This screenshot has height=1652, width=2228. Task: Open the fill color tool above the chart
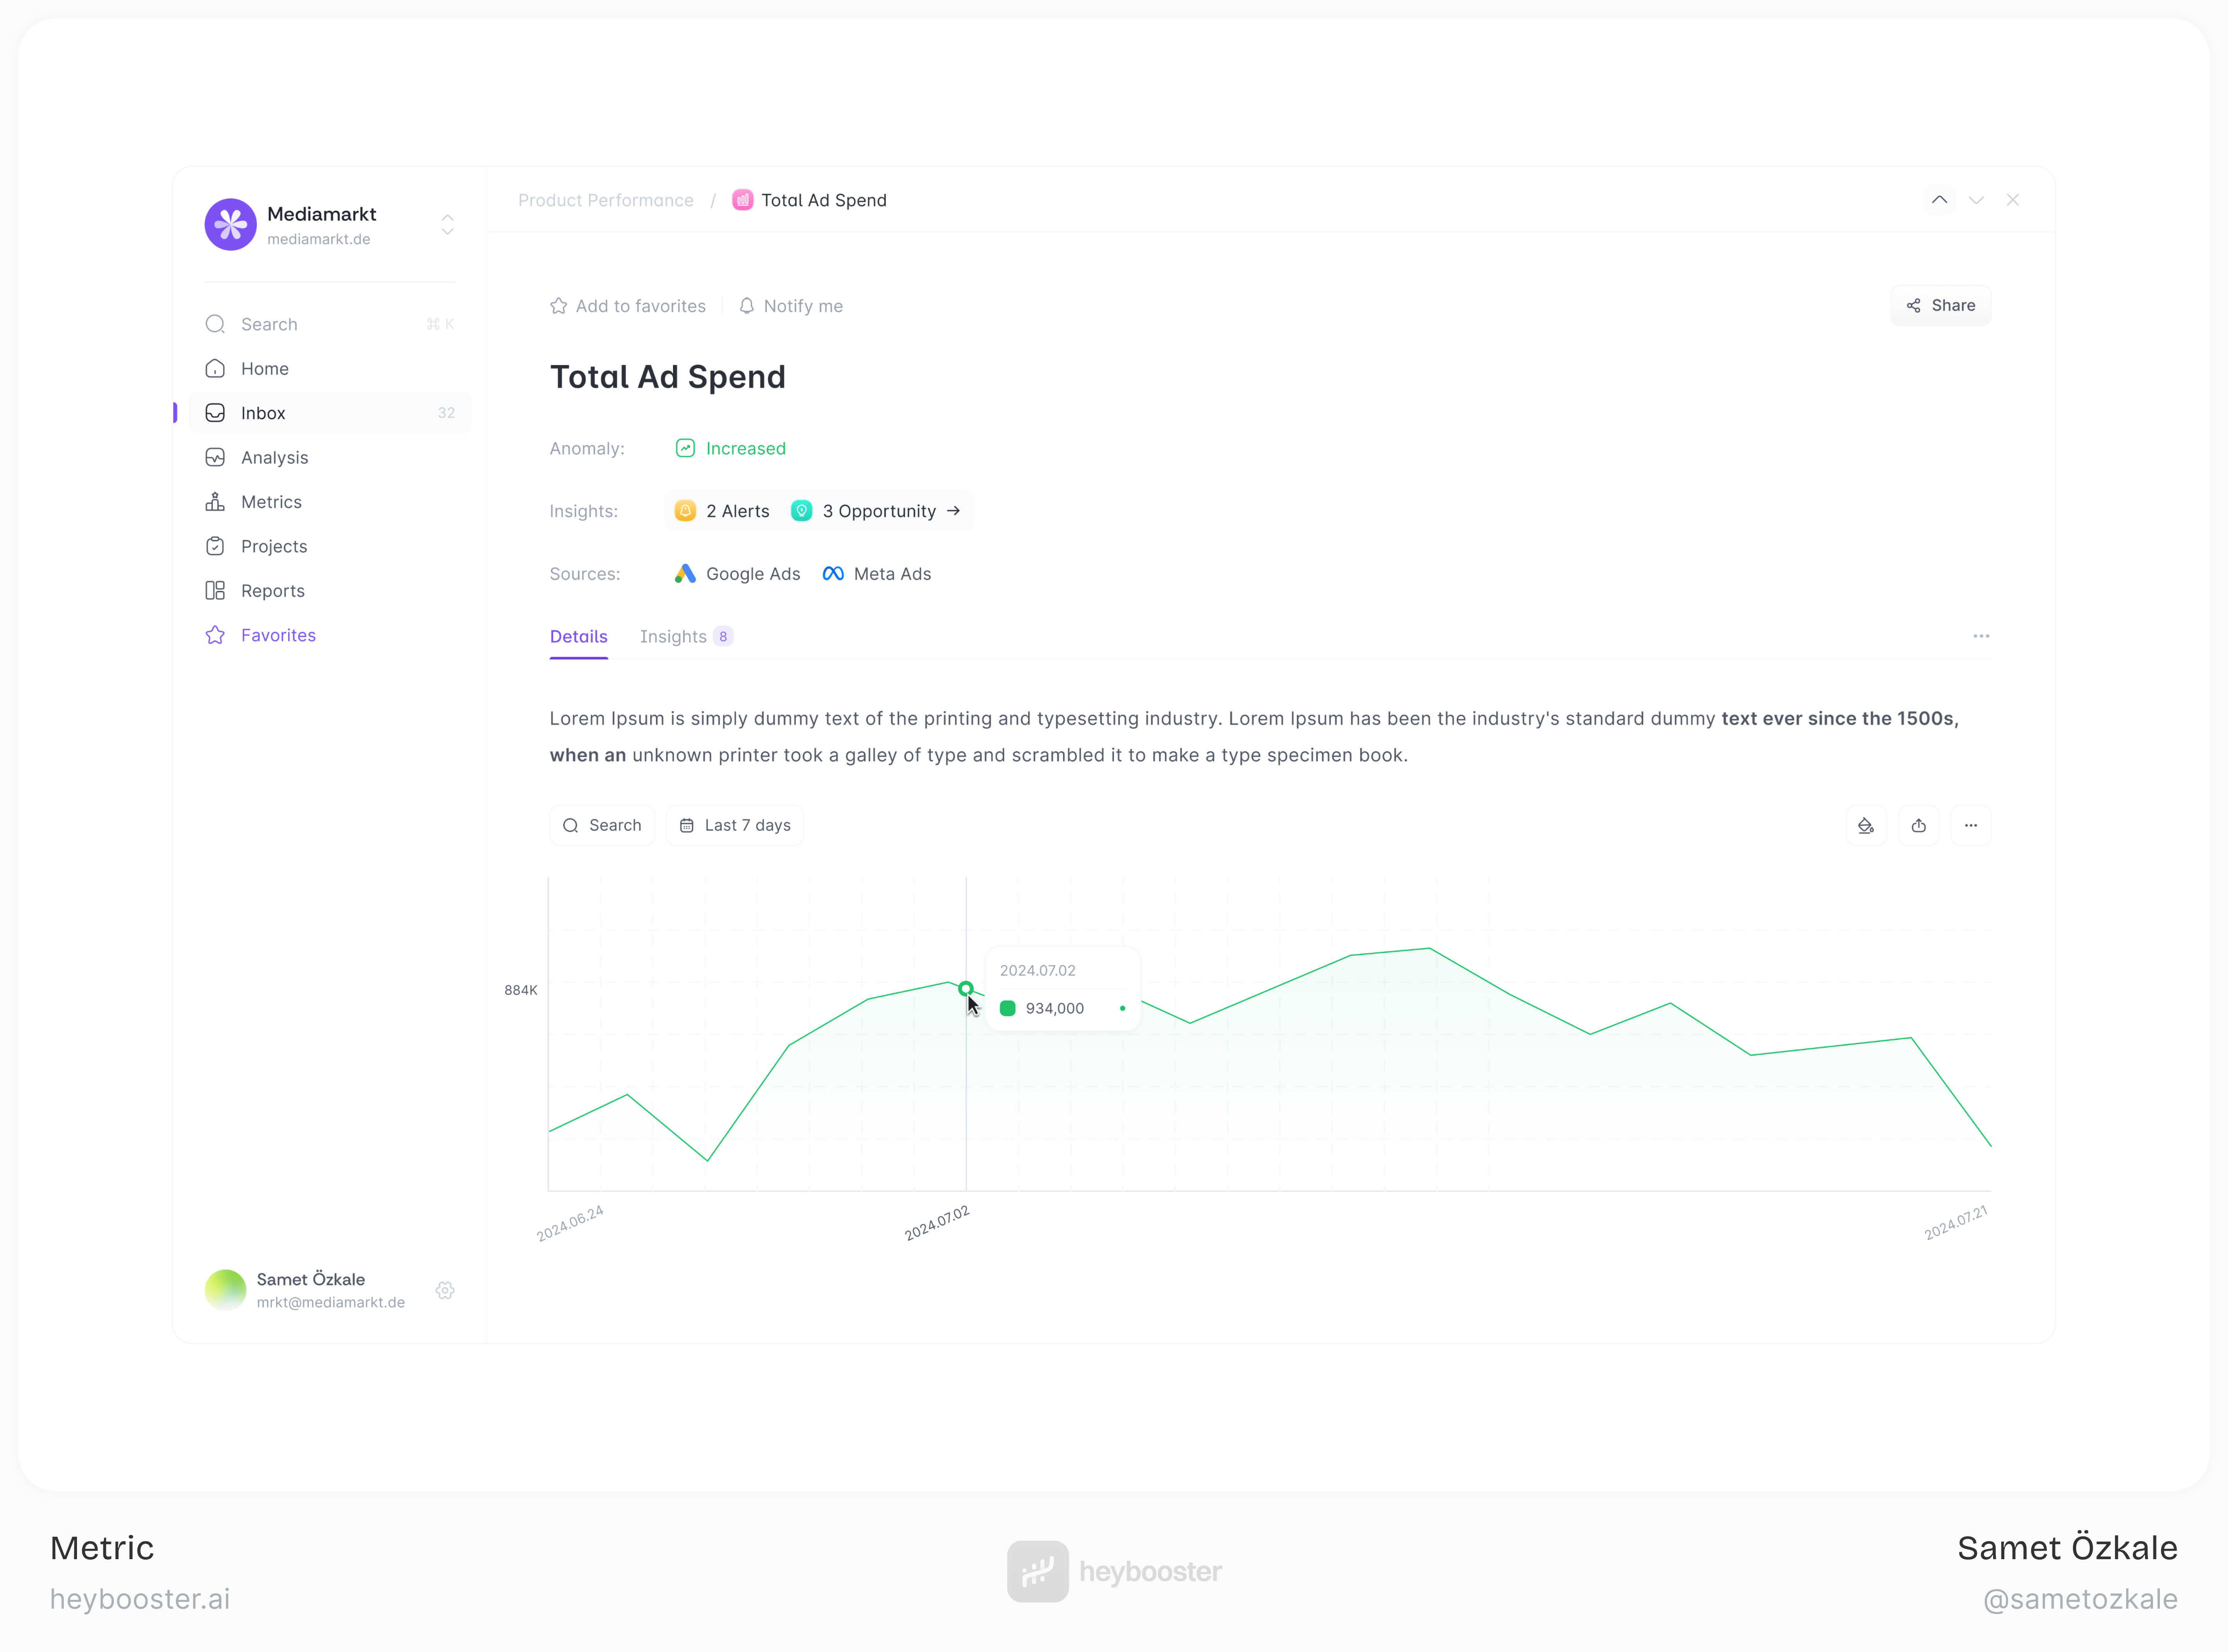click(x=1866, y=825)
